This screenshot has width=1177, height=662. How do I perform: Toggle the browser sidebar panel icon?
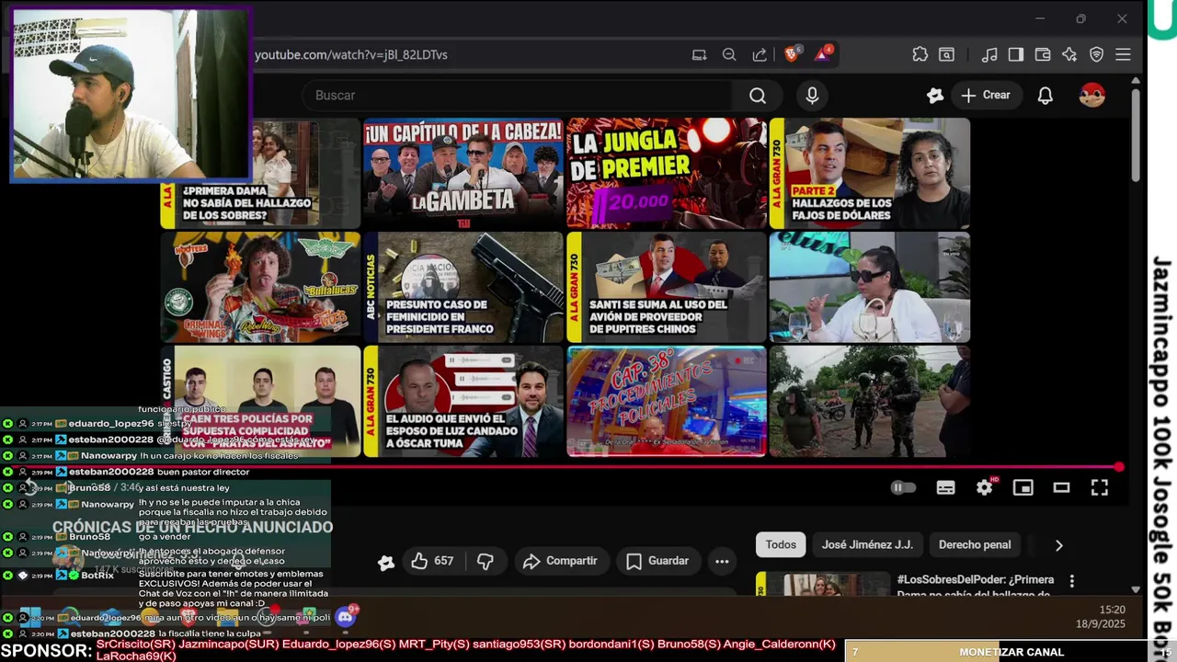tap(1016, 54)
